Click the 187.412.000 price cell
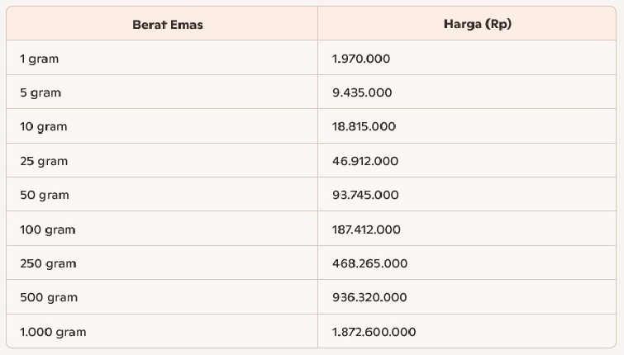 pos(367,230)
